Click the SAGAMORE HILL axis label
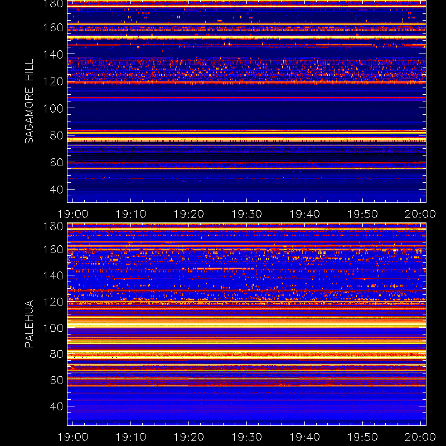Screen dimensions: 446x446 [30, 101]
